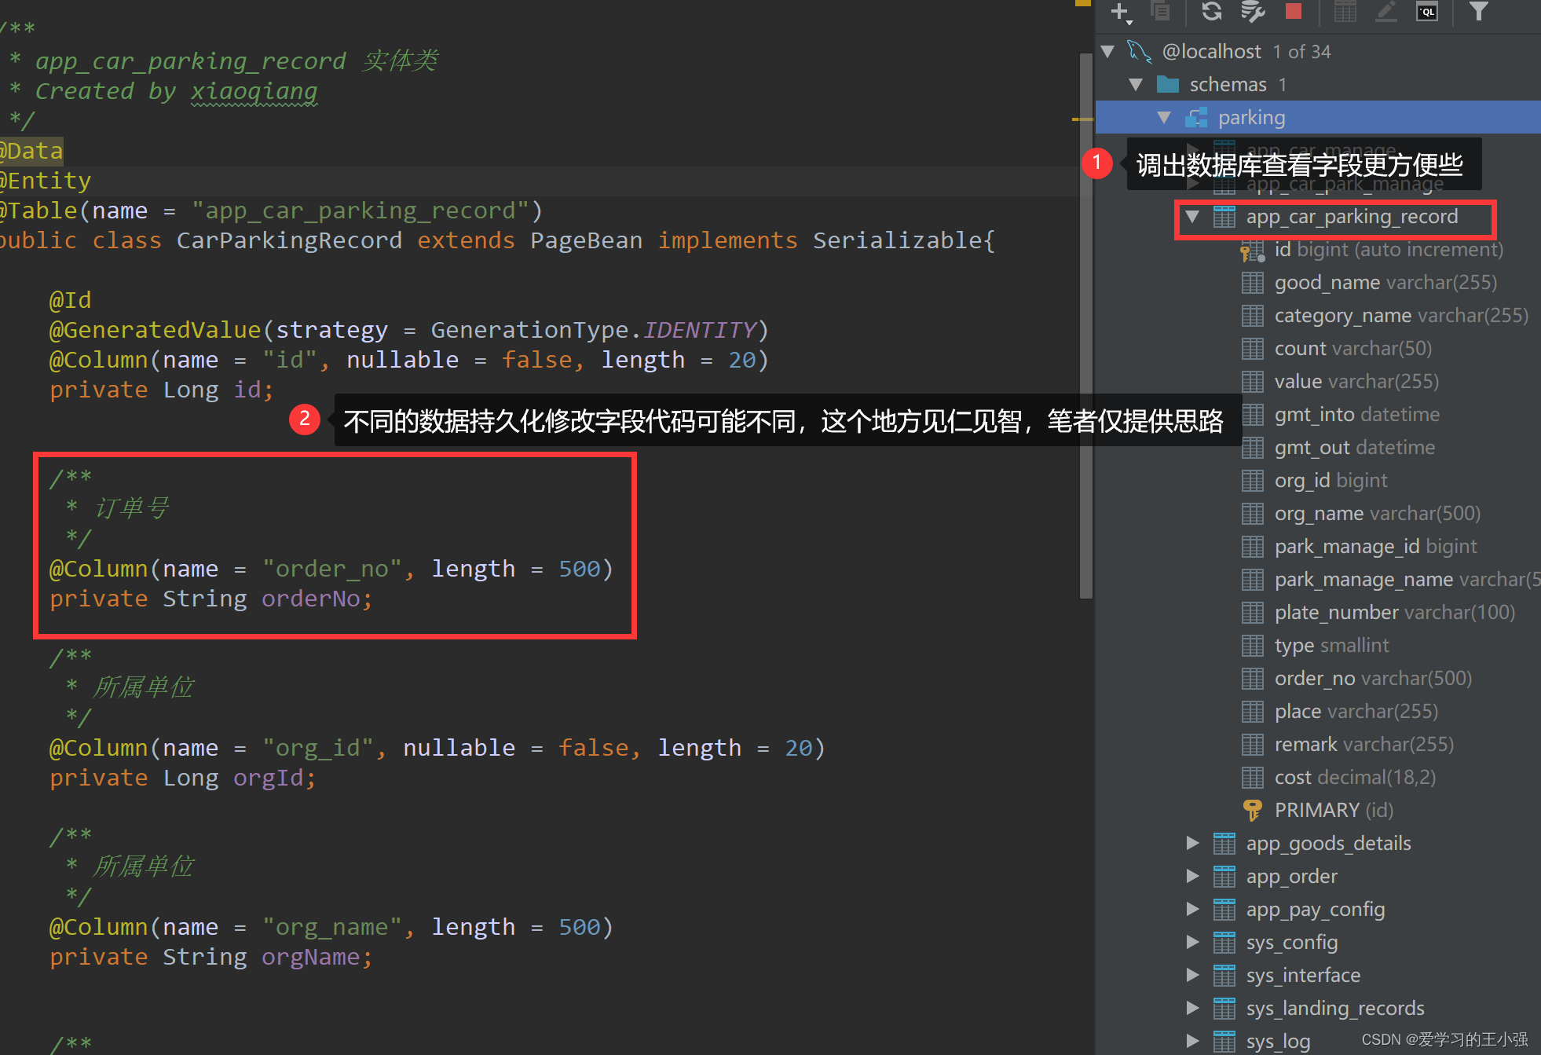Expand the app_goods_details table
The image size is (1541, 1055).
click(x=1192, y=844)
